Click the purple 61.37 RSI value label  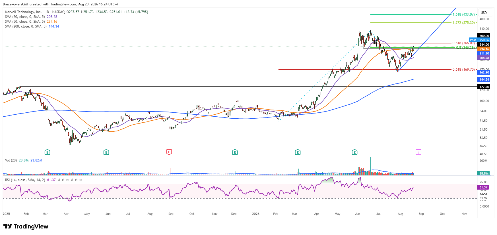click(483, 187)
